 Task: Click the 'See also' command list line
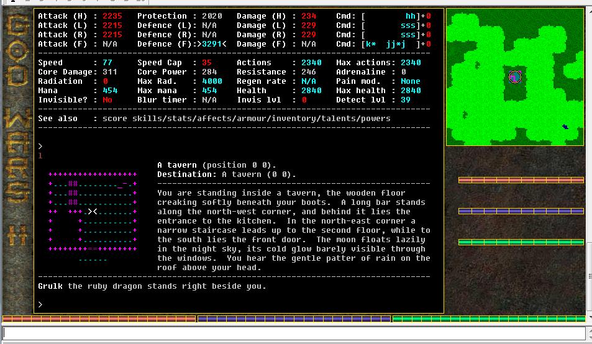tap(214, 118)
